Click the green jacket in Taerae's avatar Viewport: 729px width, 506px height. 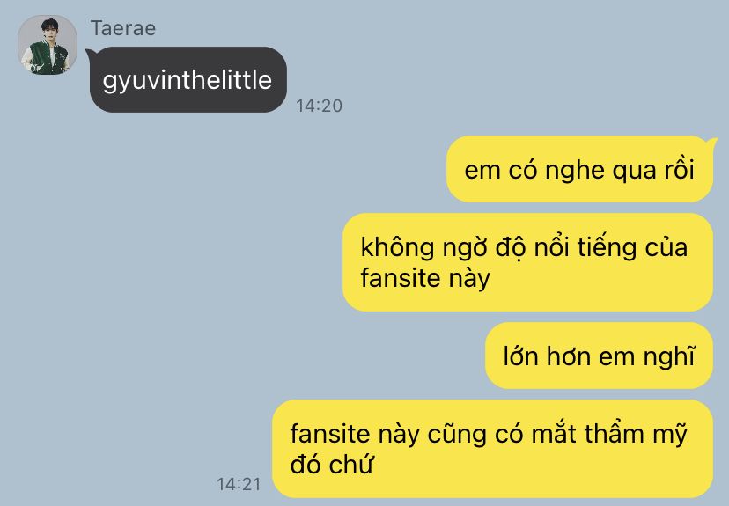pos(48,58)
